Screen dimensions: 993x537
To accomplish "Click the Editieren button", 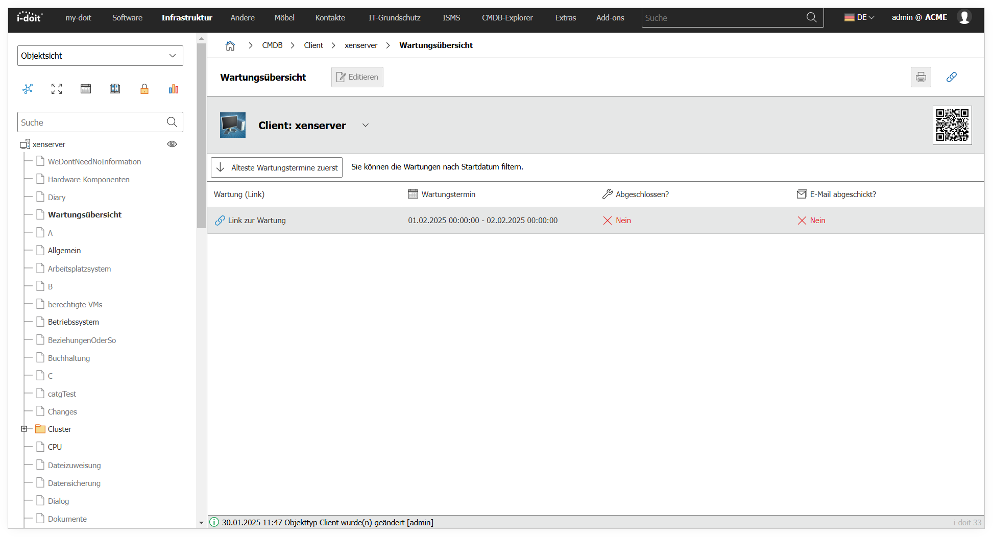I will [357, 77].
